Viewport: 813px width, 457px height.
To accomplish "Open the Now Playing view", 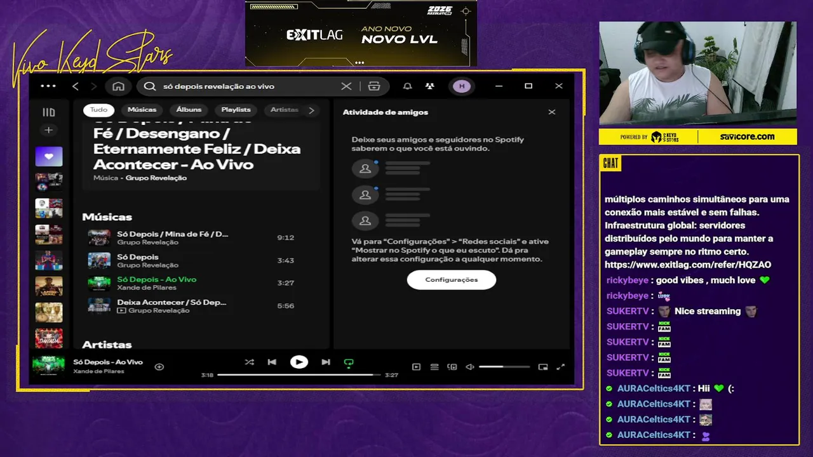I will [416, 367].
